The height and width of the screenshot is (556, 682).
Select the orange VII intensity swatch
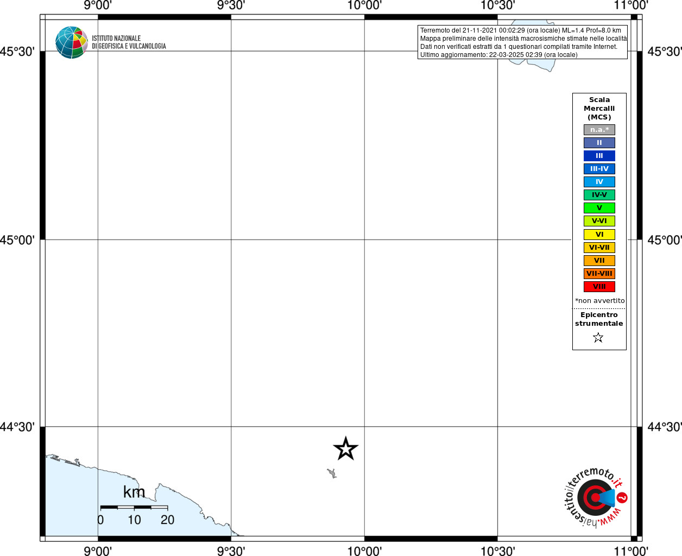point(599,261)
